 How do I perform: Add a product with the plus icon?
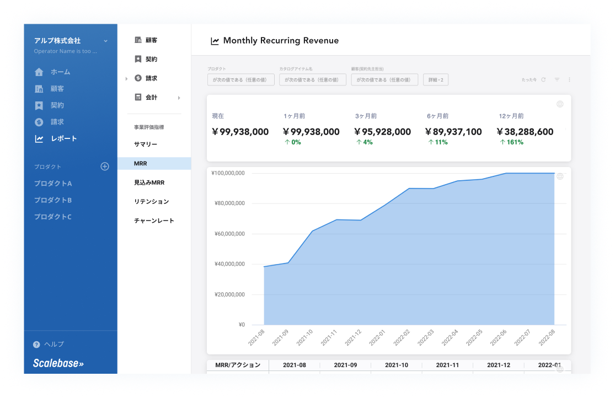tap(105, 166)
